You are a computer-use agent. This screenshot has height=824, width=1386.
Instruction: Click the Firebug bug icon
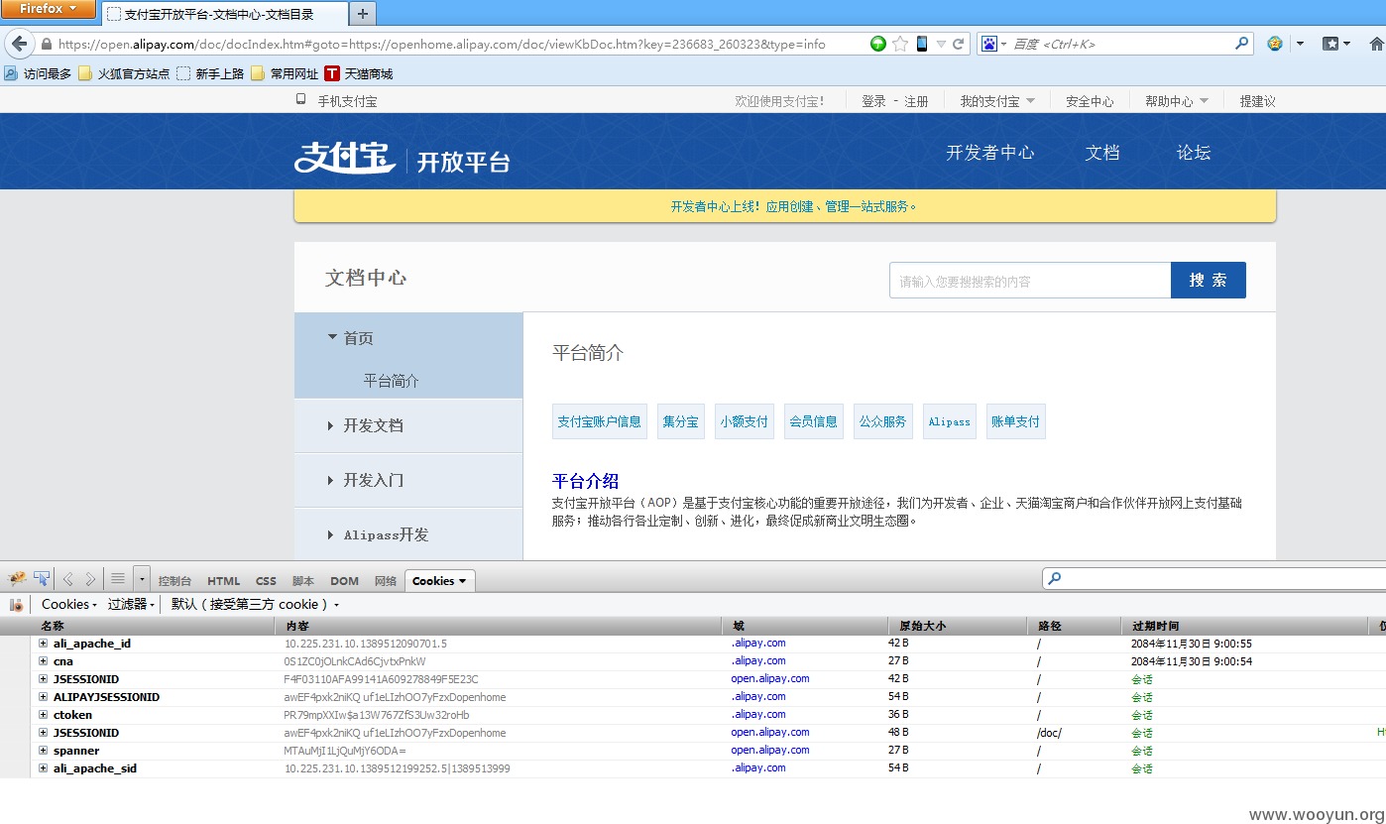[17, 578]
